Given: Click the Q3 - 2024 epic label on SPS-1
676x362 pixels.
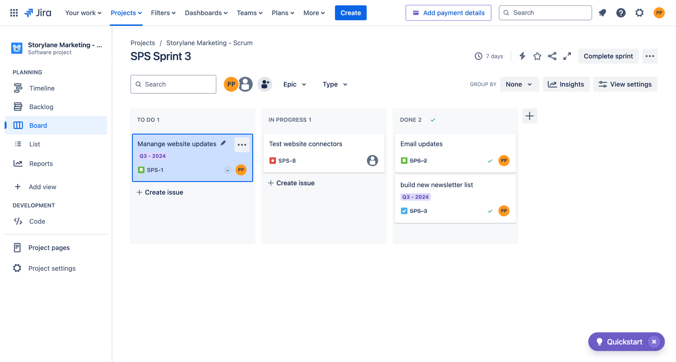Looking at the screenshot, I should 152,156.
